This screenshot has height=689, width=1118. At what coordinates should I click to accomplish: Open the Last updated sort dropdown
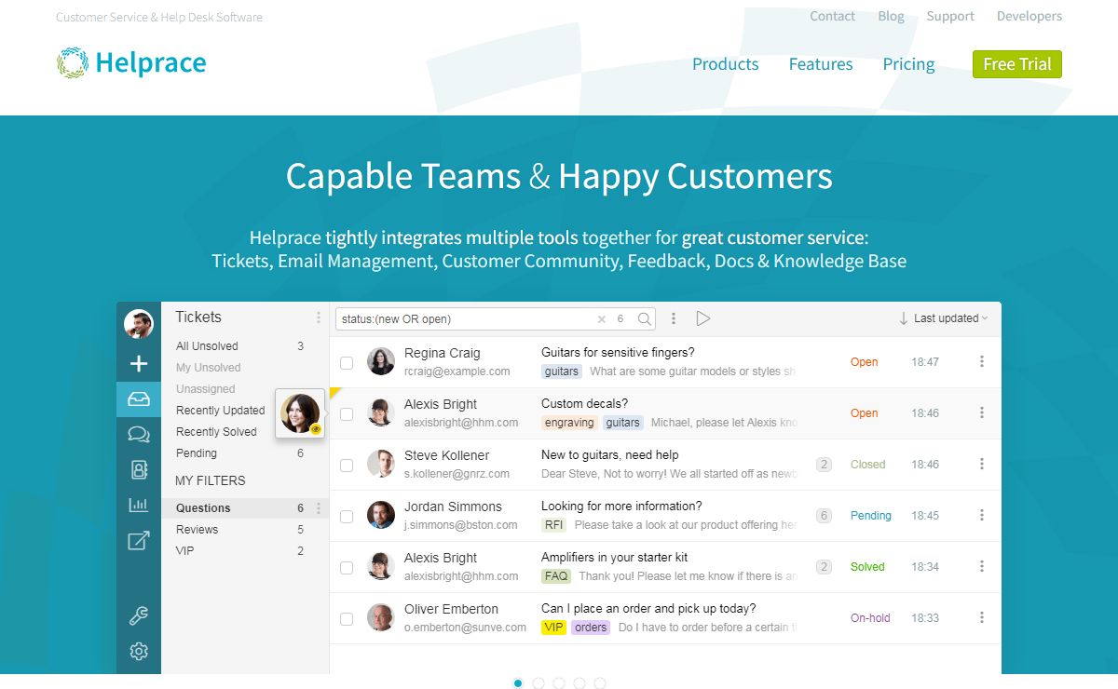point(944,318)
